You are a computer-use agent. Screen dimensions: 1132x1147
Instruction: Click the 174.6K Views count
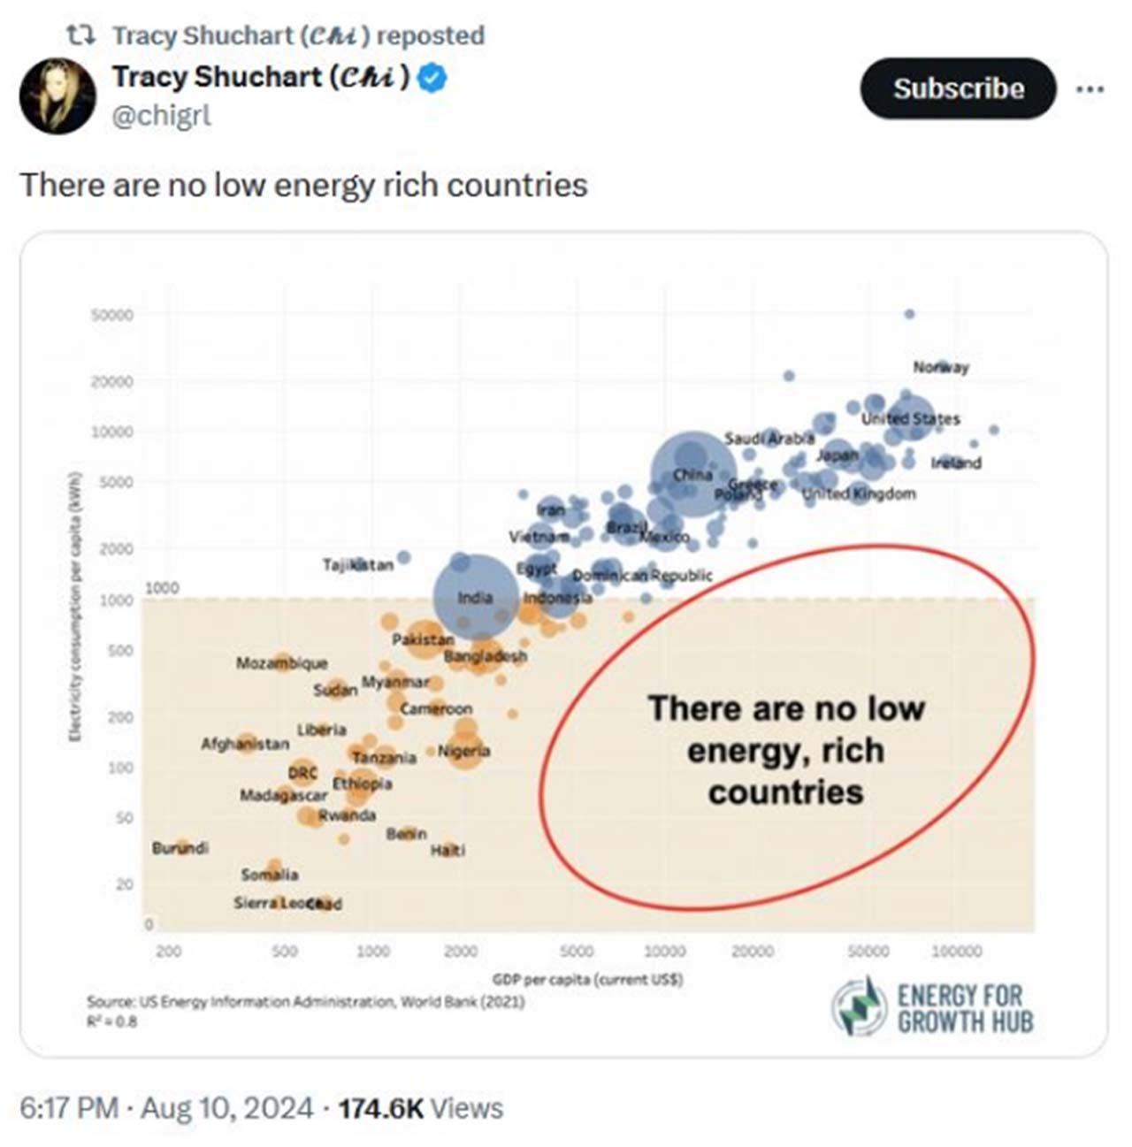[421, 1108]
